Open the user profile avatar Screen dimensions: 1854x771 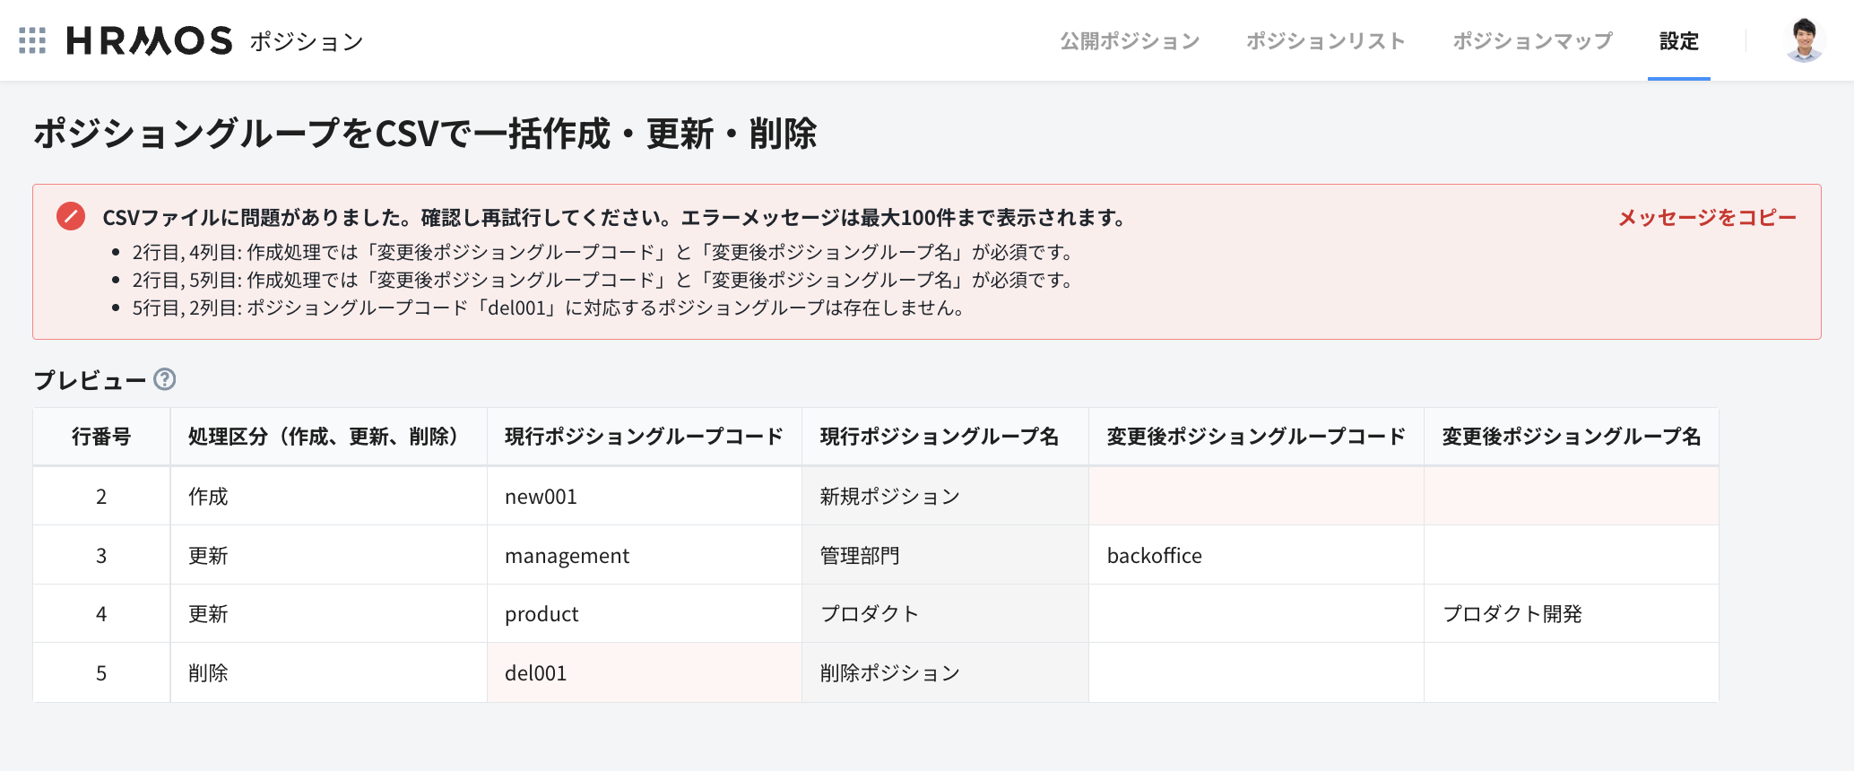[x=1804, y=40]
